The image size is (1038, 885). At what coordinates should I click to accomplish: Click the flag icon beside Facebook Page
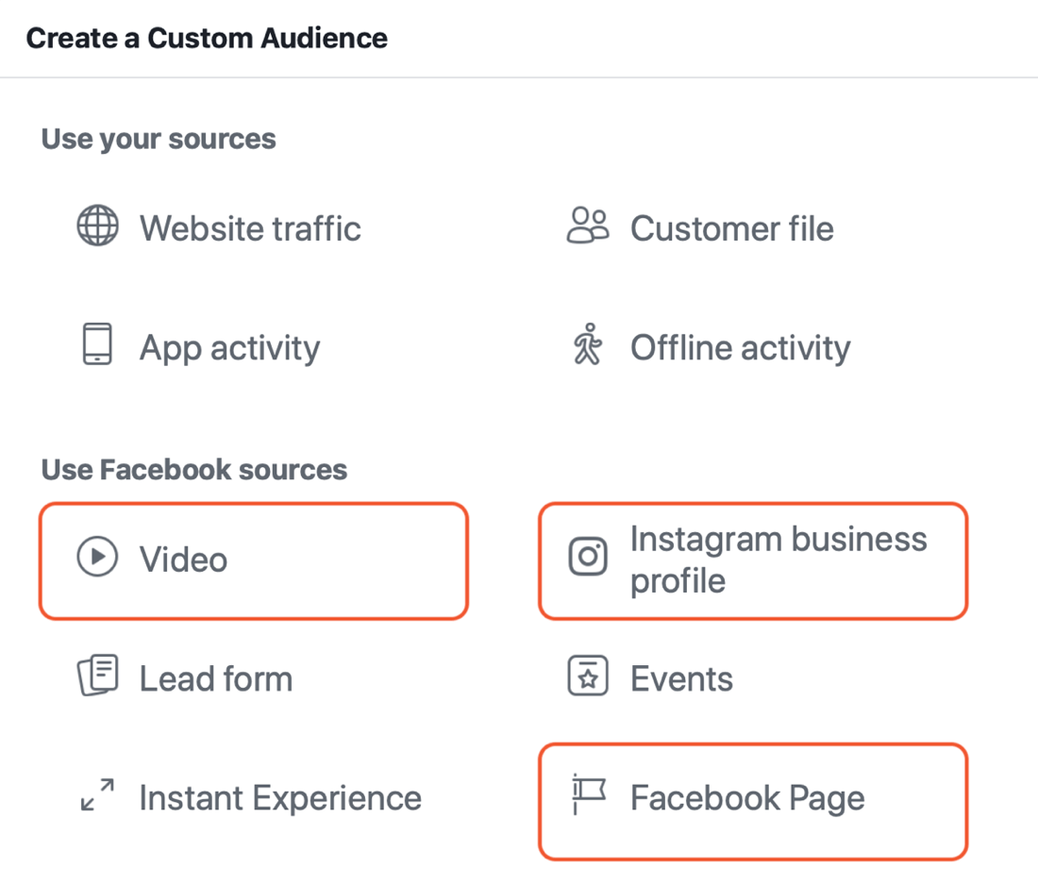tap(586, 796)
